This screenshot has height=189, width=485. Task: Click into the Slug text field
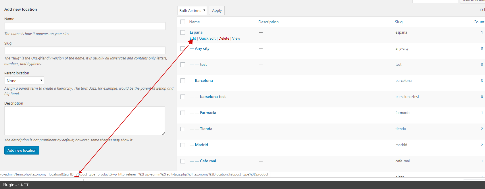85,51
